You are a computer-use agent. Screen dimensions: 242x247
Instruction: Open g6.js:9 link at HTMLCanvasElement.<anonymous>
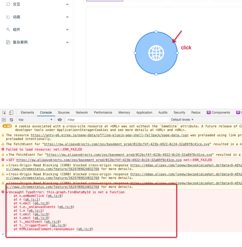pyautogui.click(x=85, y=229)
